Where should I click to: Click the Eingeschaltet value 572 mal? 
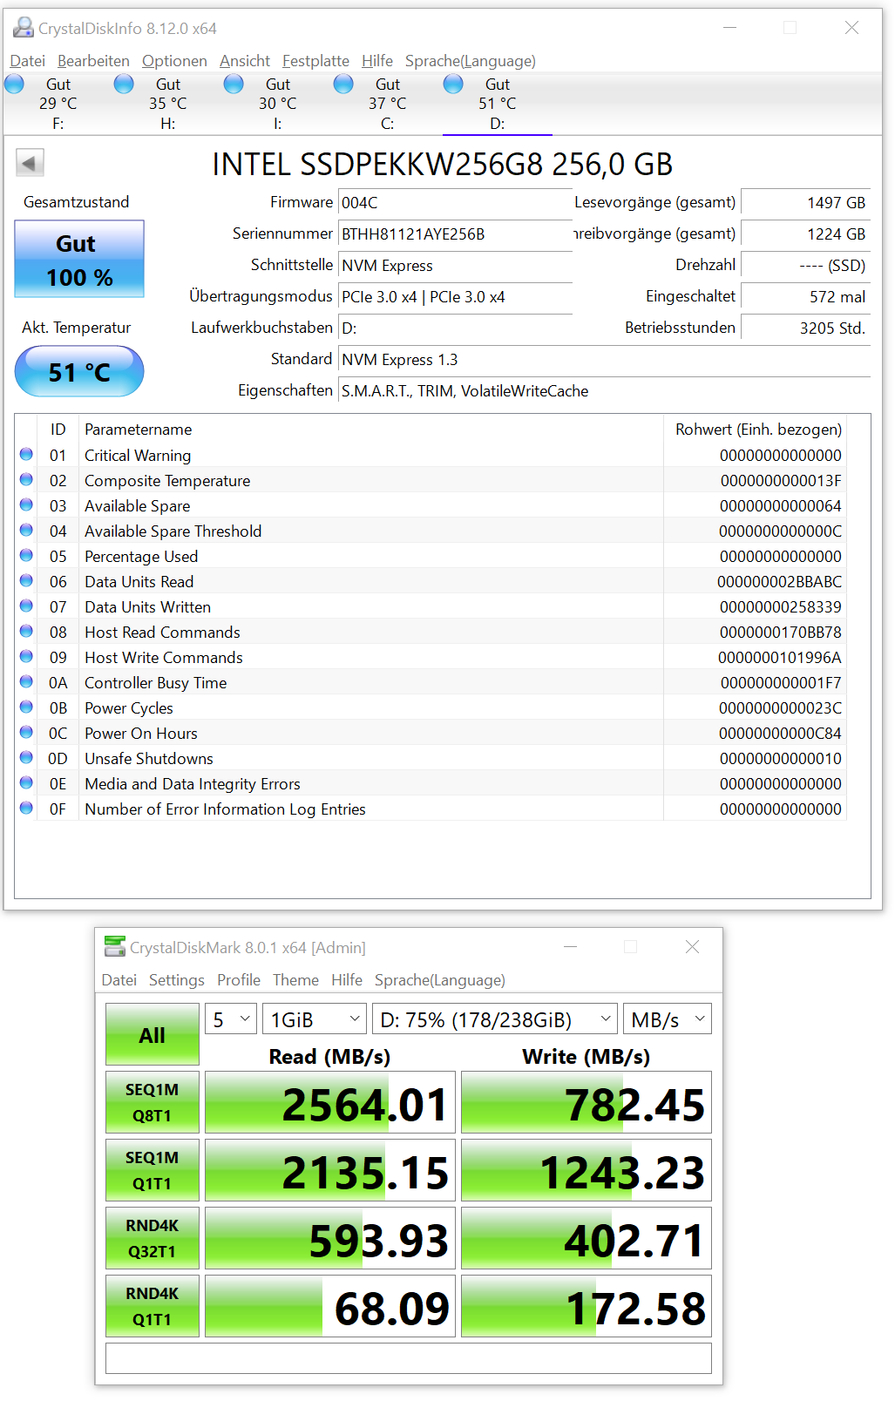(805, 297)
